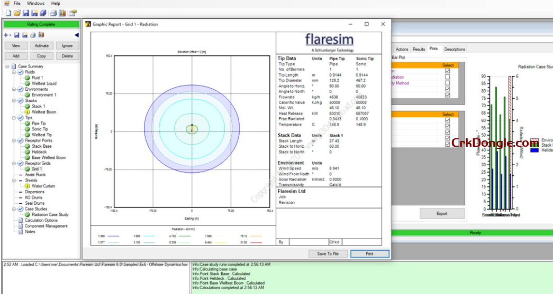Collapse the Receptor Grids tree node
Screen dimensions: 553x294
click(x=14, y=163)
